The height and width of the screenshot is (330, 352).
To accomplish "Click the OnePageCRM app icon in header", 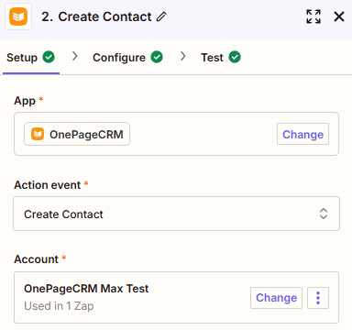I will click(18, 16).
